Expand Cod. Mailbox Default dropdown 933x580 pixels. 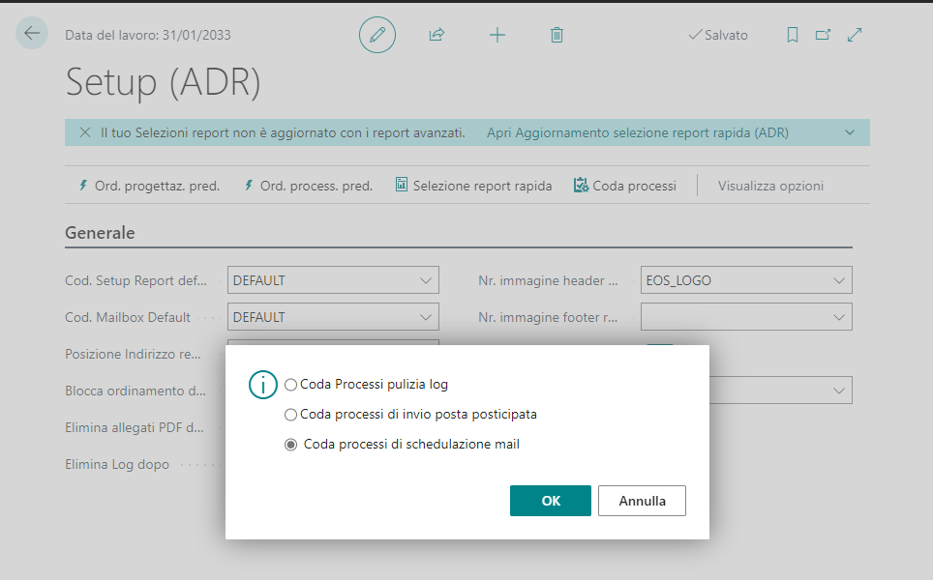pyautogui.click(x=426, y=317)
